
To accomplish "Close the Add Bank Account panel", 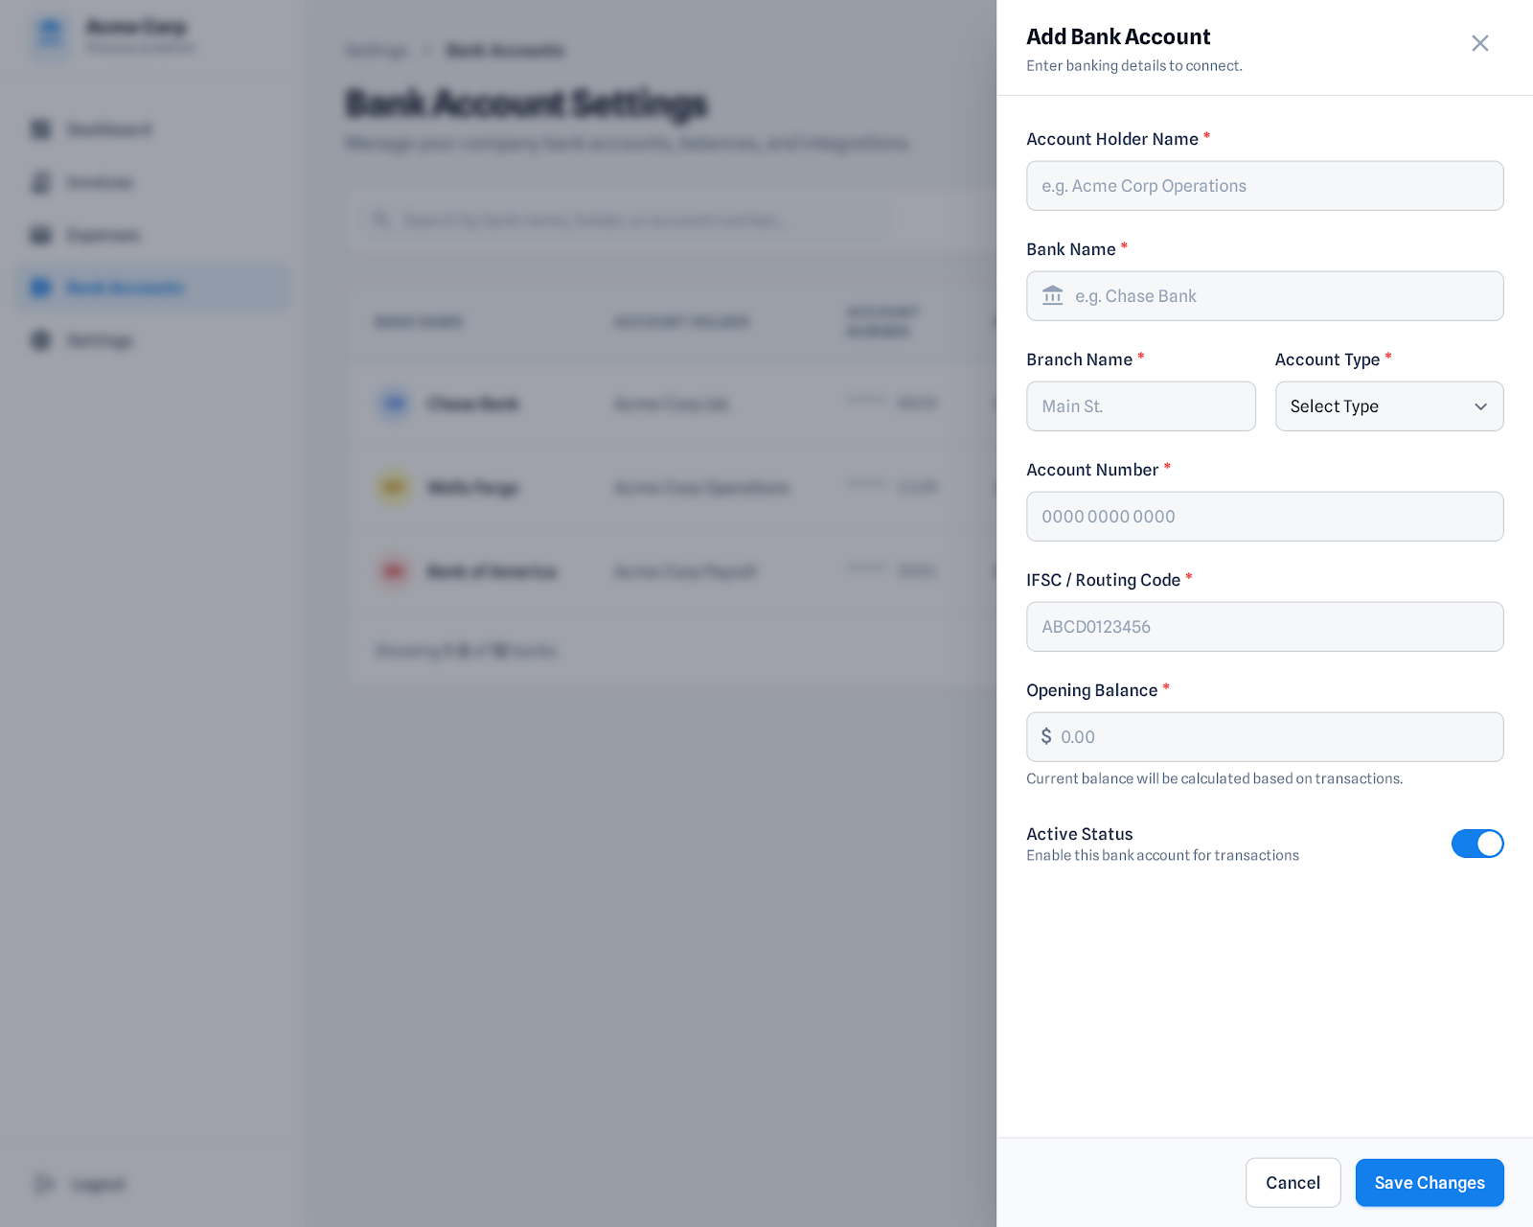I will click(x=1479, y=43).
